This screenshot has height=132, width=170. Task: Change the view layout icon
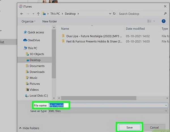point(149,21)
